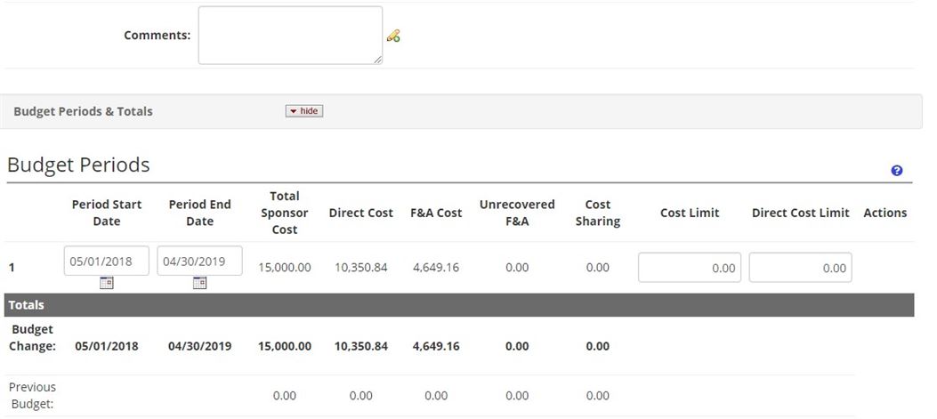
Task: Open the Period Start Date calendar picker
Action: (x=106, y=283)
